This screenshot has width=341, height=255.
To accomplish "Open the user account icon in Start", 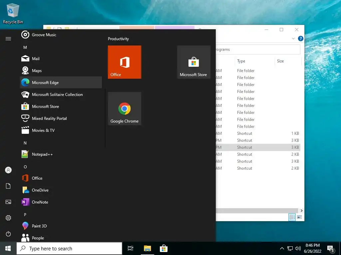I will [x=8, y=170].
